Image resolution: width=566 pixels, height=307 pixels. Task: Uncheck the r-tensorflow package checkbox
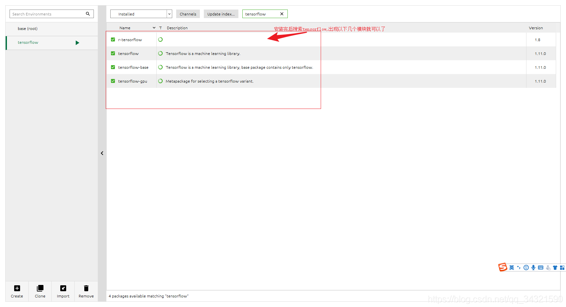[113, 39]
